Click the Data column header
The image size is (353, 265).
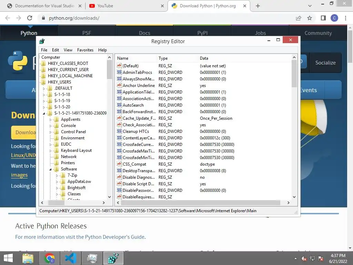point(244,58)
